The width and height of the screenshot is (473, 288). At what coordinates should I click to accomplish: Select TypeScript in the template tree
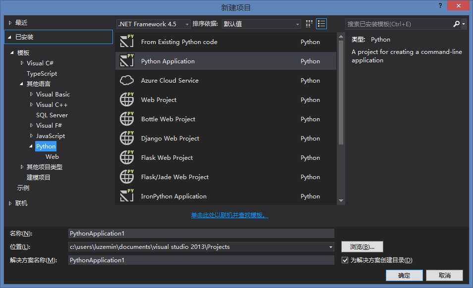click(x=42, y=74)
